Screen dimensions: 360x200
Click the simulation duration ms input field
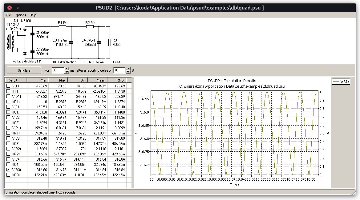pyautogui.click(x=58, y=70)
